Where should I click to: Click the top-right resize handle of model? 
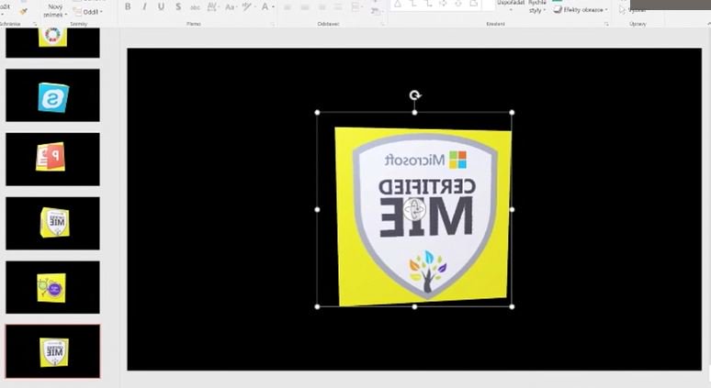click(512, 112)
